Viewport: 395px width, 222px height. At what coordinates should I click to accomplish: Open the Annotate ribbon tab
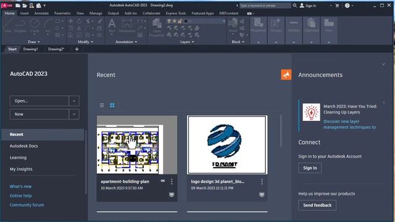[x=41, y=13]
